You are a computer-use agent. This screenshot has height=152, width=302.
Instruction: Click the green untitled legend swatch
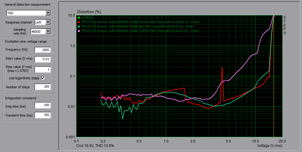click(x=79, y=18)
